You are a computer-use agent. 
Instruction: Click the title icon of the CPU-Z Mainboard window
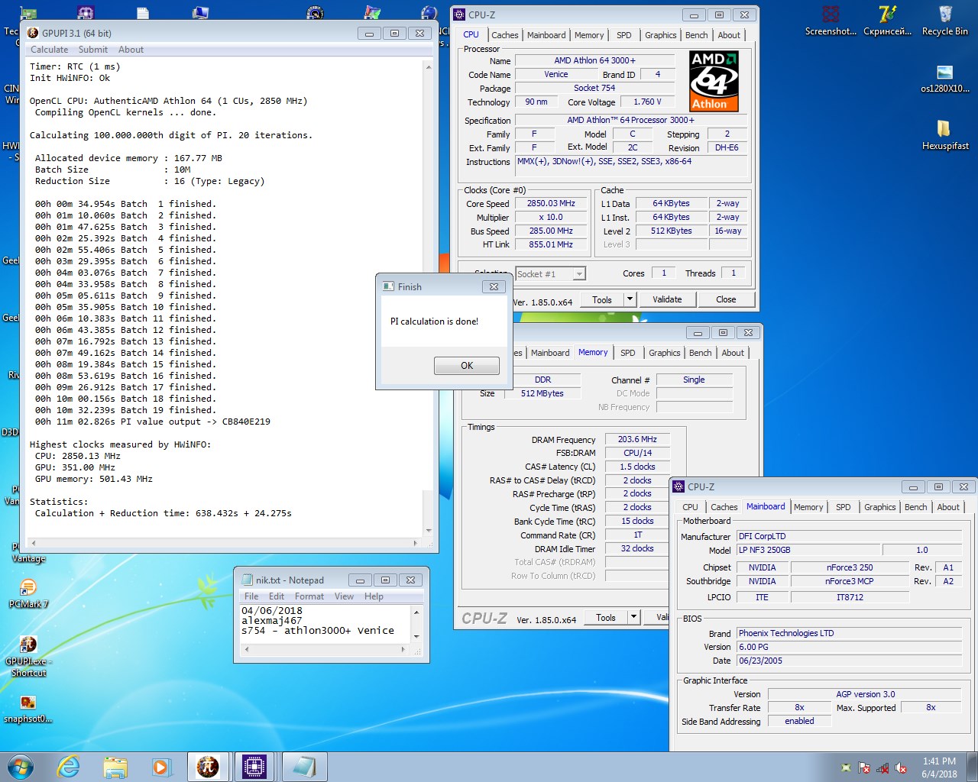point(678,486)
